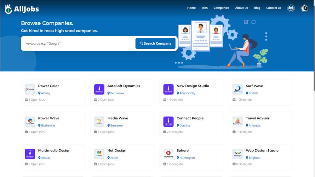Click briefcase icon in Connect People card
The height and width of the screenshot is (177, 315).
tap(165, 132)
